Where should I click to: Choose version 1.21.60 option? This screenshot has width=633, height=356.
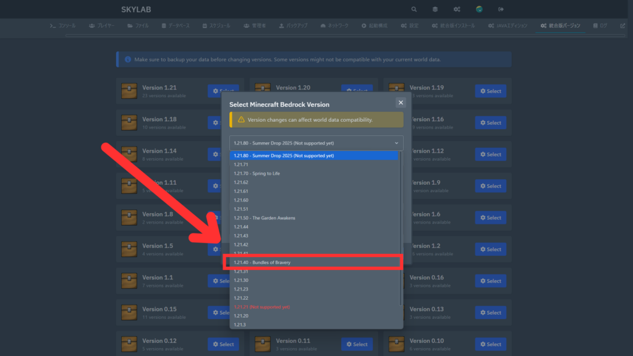pyautogui.click(x=314, y=200)
